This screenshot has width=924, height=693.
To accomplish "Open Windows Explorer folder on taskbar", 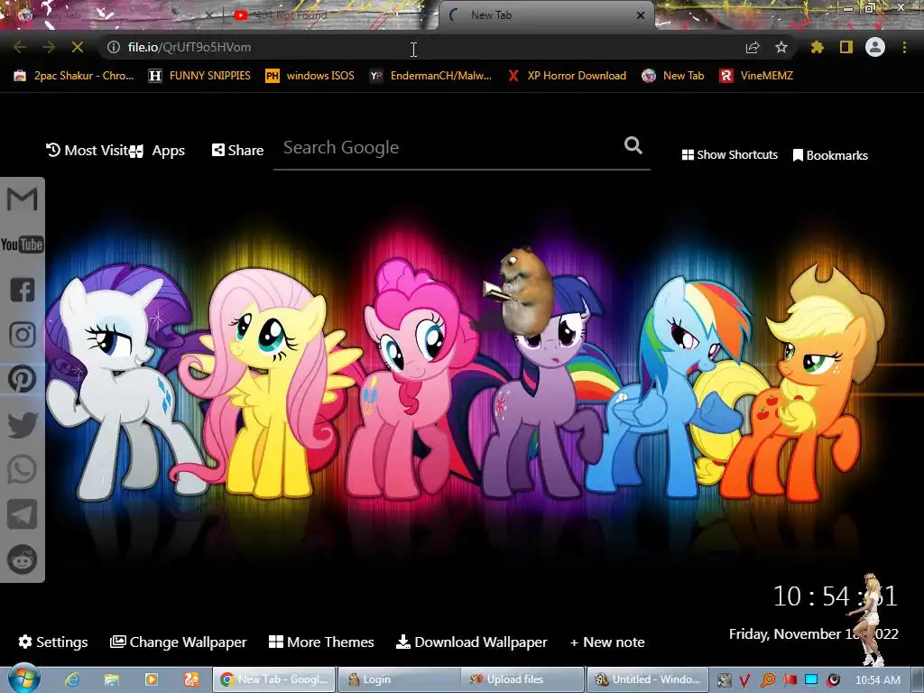I will coord(111,679).
